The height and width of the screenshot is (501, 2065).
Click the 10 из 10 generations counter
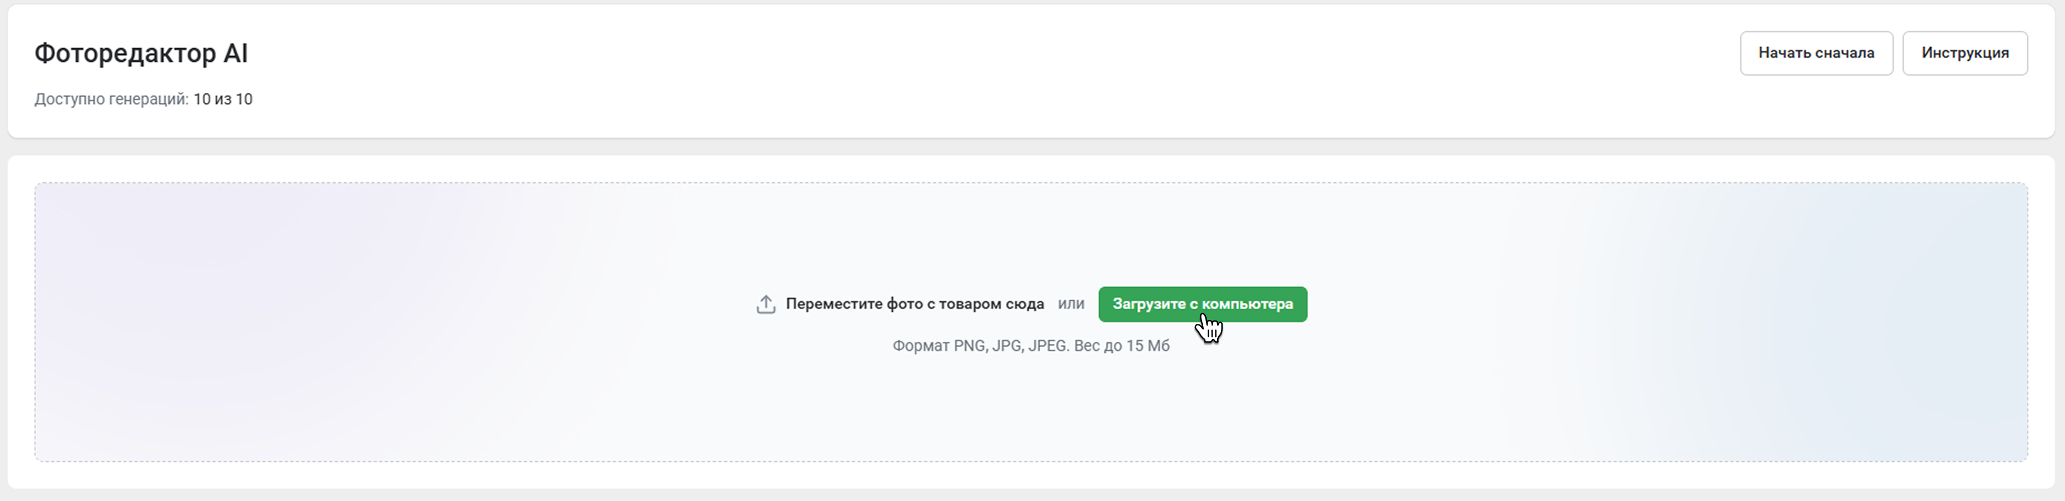click(223, 99)
